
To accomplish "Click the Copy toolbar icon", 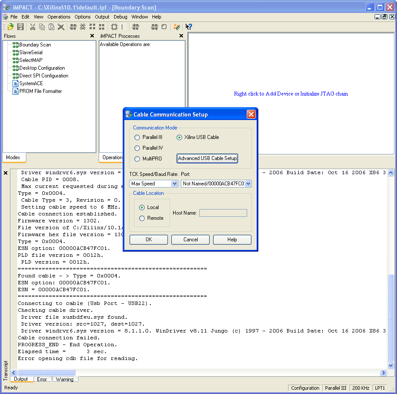I will [x=42, y=27].
